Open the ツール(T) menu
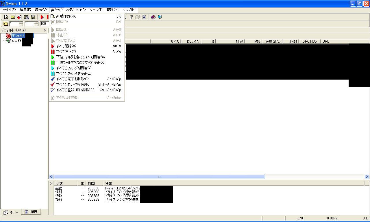This screenshot has height=222, width=370. pos(96,10)
